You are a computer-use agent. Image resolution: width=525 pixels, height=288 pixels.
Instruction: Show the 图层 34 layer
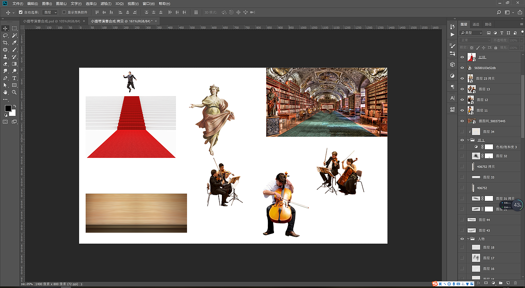[x=462, y=132]
